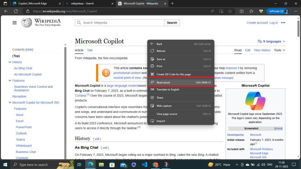Select Save as in context menu
This screenshot has height=169, width=301.
pos(181,59)
